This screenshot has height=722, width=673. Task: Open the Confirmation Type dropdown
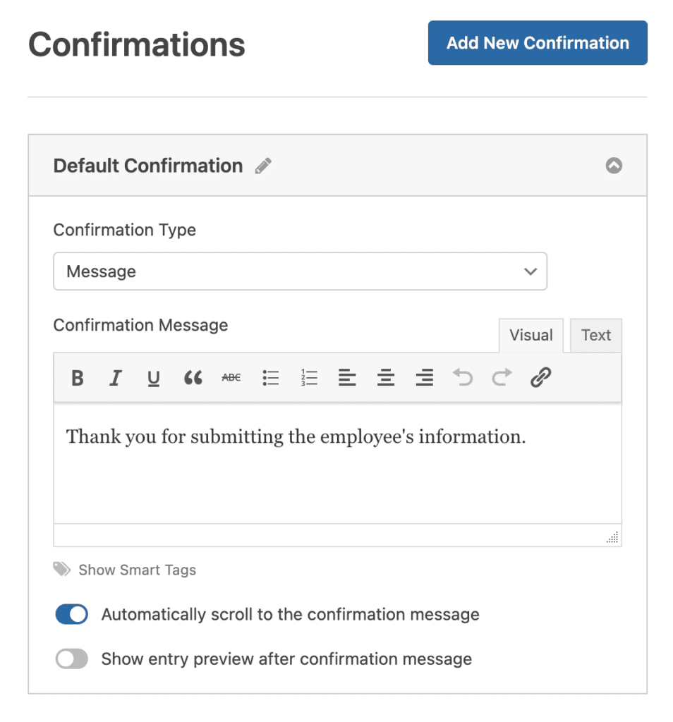[300, 271]
